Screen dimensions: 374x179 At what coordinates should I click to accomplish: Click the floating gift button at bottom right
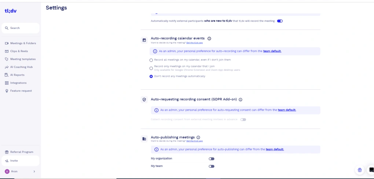pyautogui.click(x=360, y=170)
